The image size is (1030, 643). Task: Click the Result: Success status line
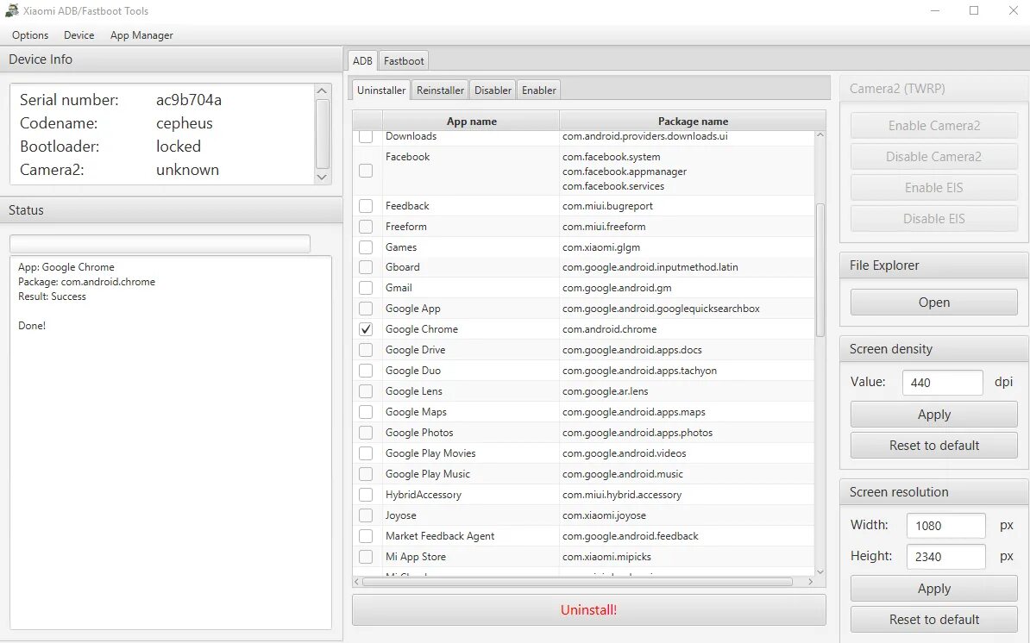tap(52, 297)
